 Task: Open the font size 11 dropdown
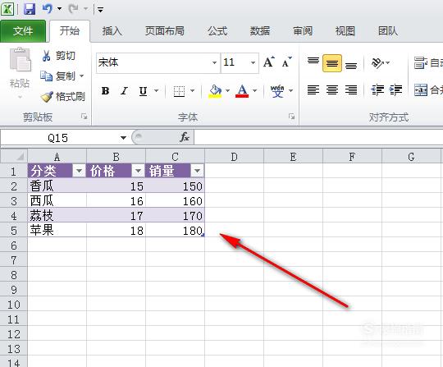(x=253, y=62)
